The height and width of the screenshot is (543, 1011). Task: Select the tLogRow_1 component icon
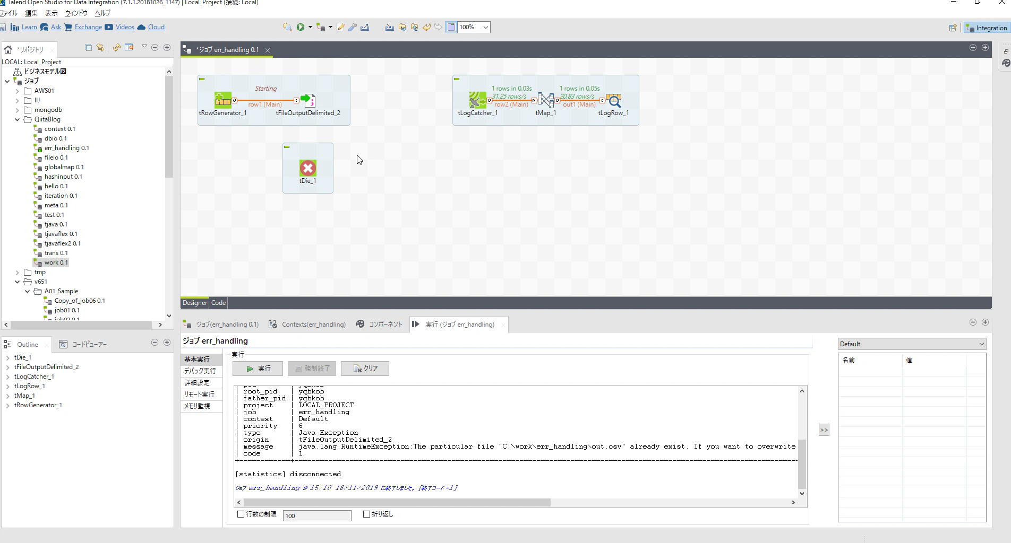614,100
